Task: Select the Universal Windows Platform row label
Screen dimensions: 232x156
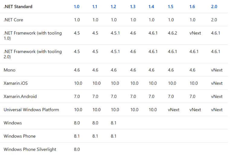Action: 31,110
